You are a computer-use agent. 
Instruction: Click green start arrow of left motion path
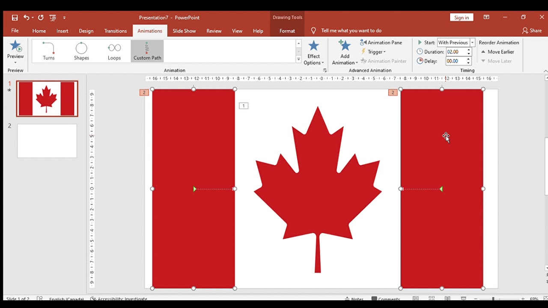(195, 189)
